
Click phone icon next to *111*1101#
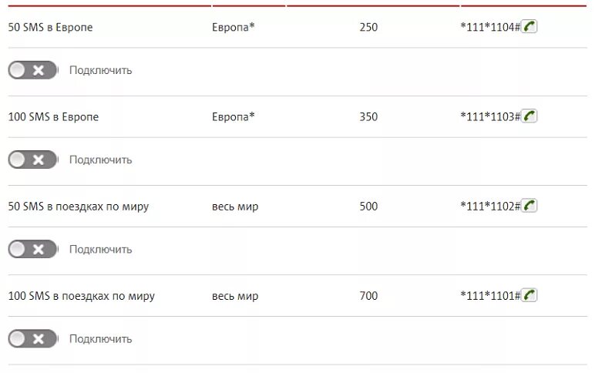(529, 295)
